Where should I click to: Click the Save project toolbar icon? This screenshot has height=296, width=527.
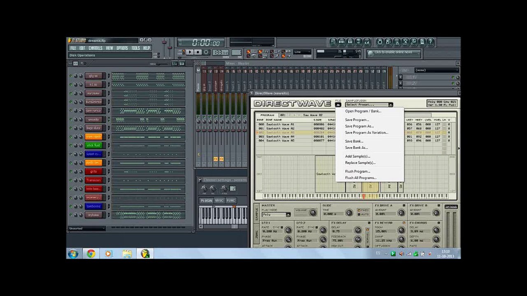[x=388, y=42]
